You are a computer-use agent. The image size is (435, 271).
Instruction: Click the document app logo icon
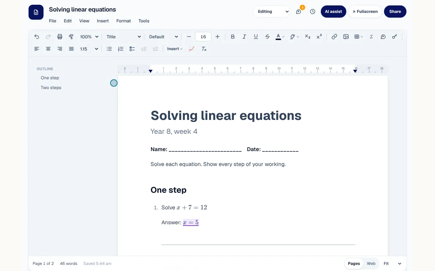(36, 12)
